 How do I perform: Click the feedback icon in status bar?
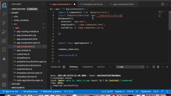pyautogui.click(x=162, y=91)
